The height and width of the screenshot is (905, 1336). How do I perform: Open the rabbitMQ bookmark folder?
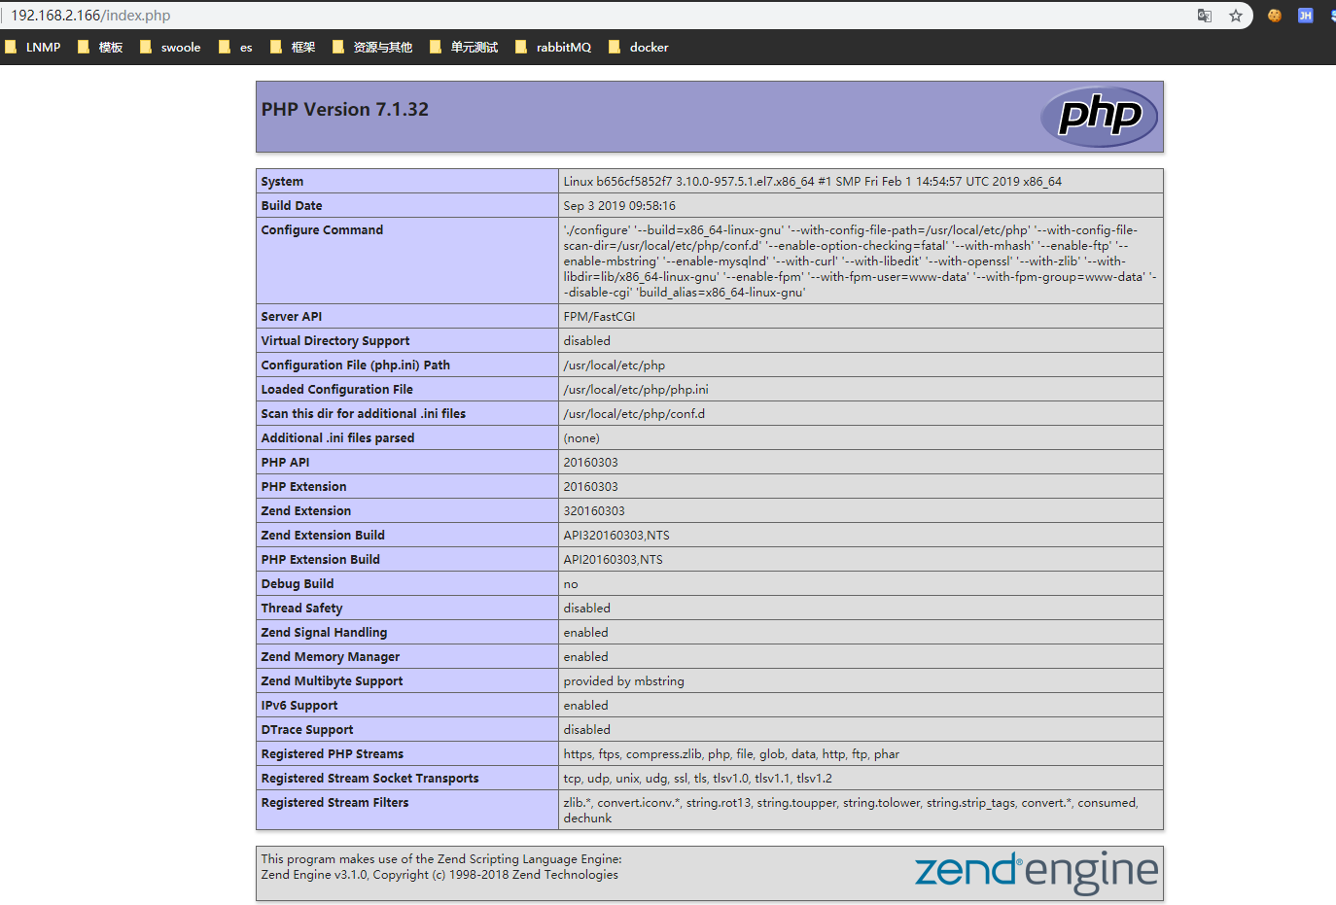(x=553, y=47)
